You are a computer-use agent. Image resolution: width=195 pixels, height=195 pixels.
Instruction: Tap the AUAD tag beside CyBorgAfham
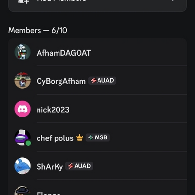[x=102, y=80]
